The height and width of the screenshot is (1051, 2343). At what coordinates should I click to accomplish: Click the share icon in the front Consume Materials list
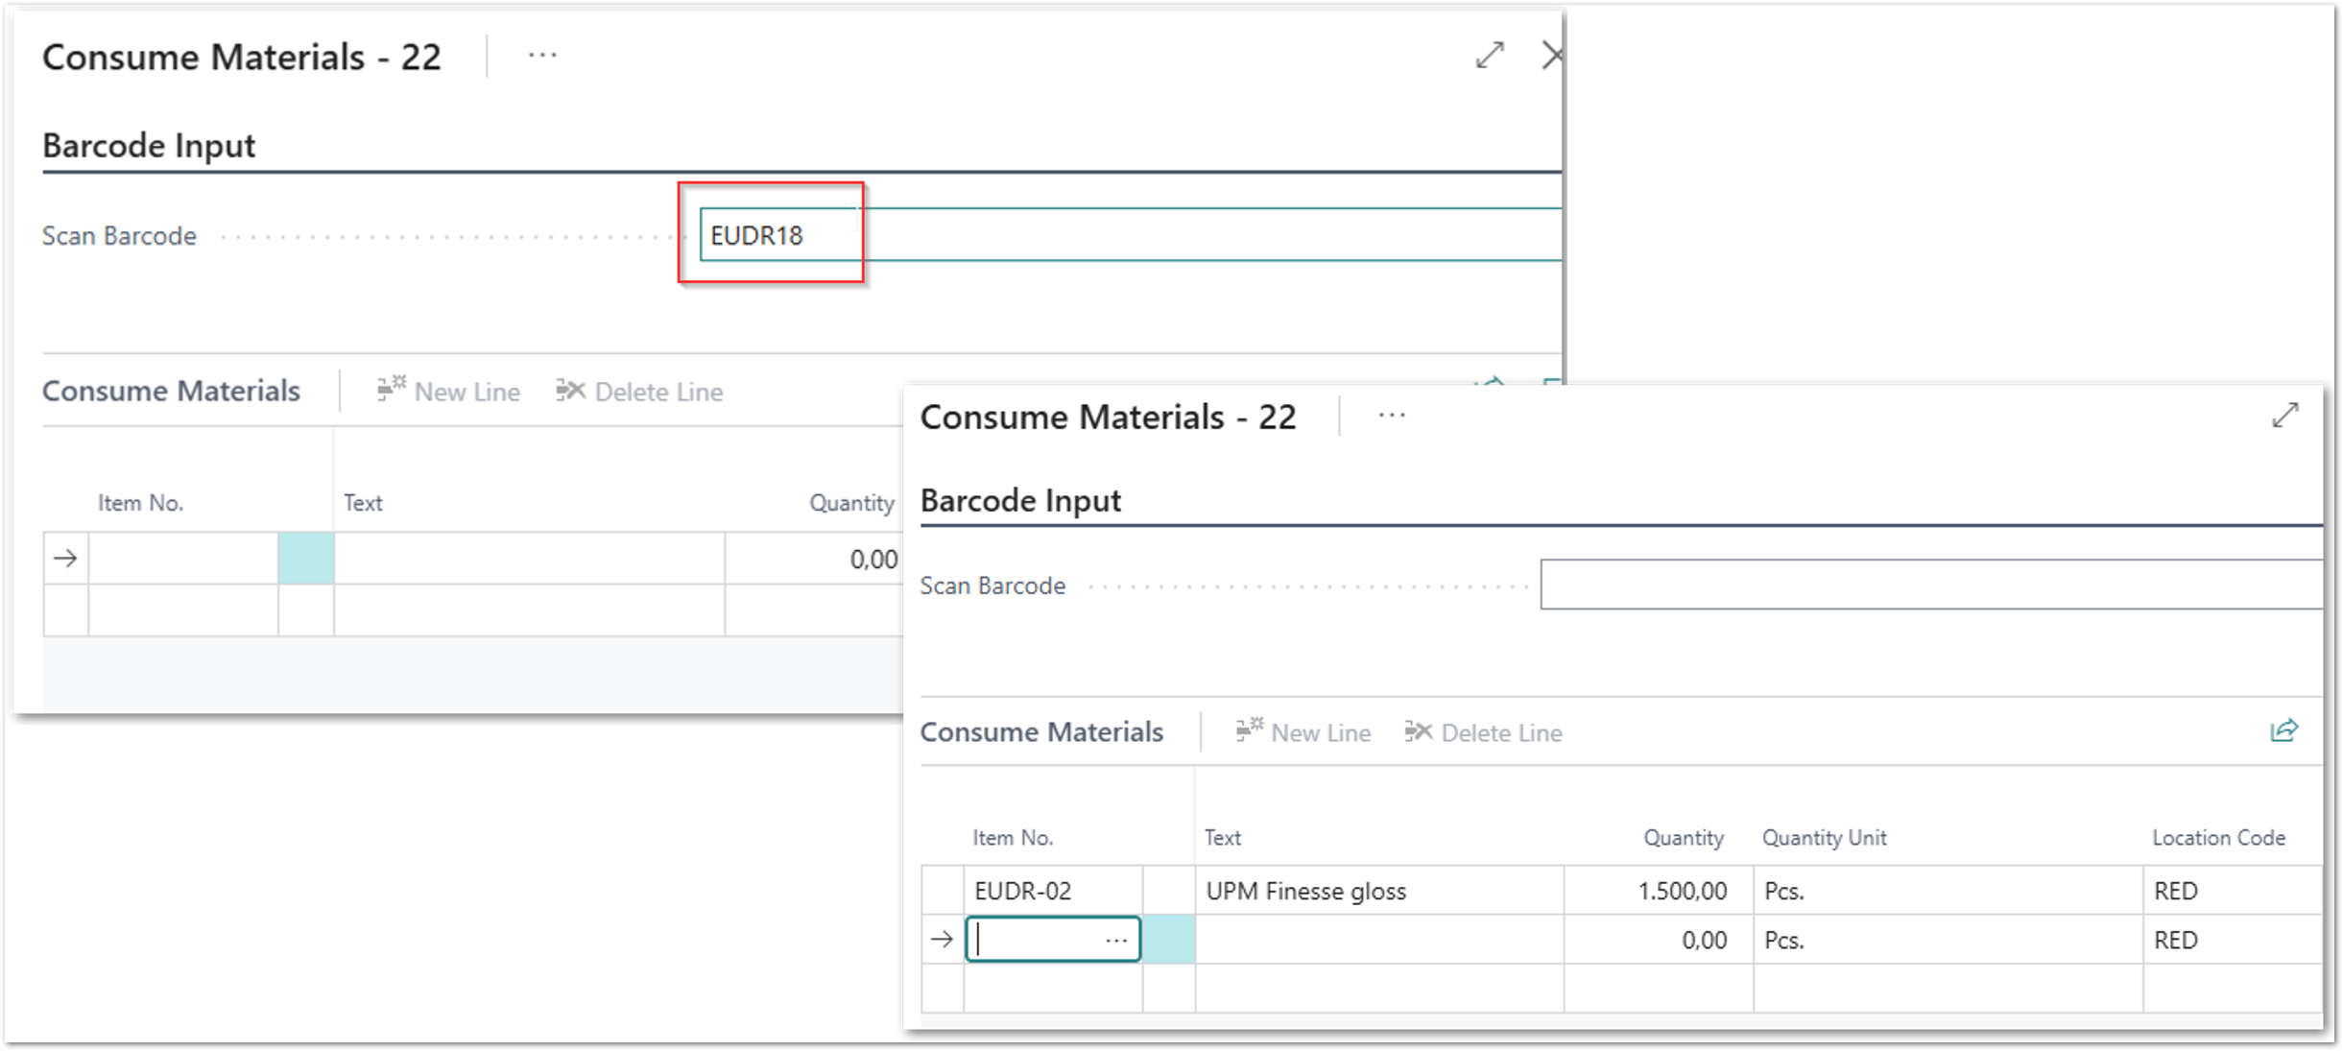click(x=2283, y=731)
